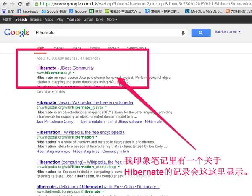Switch to the Books results tab

pyautogui.click(x=94, y=48)
